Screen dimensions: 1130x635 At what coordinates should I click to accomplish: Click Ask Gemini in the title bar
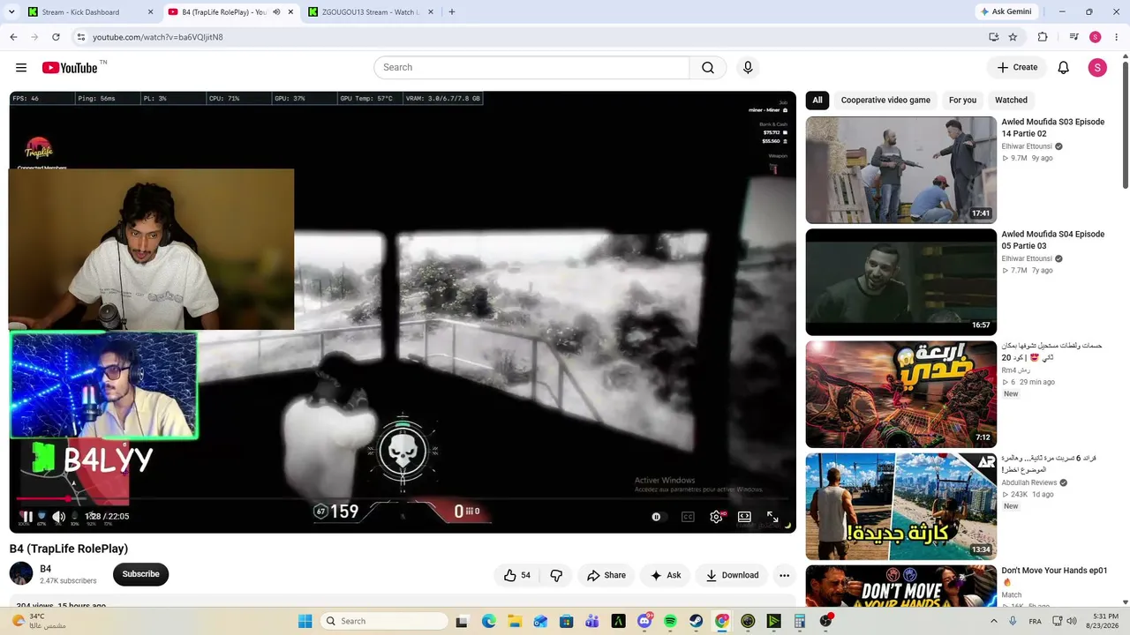1006,12
